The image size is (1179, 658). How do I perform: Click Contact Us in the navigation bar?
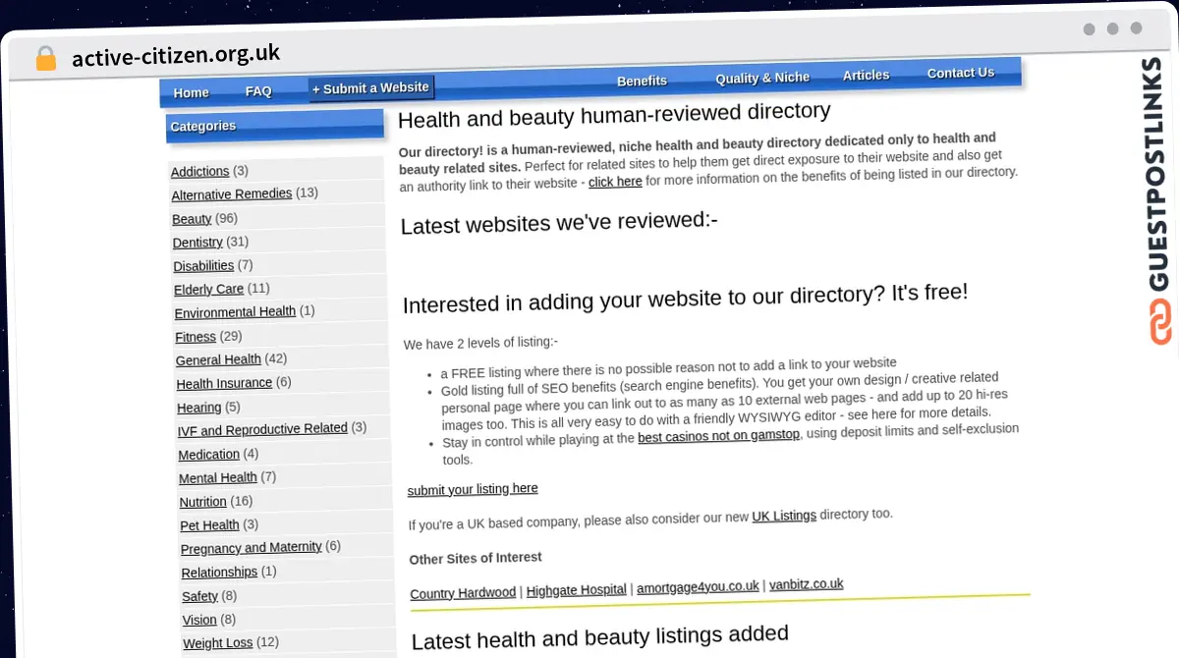(x=960, y=73)
